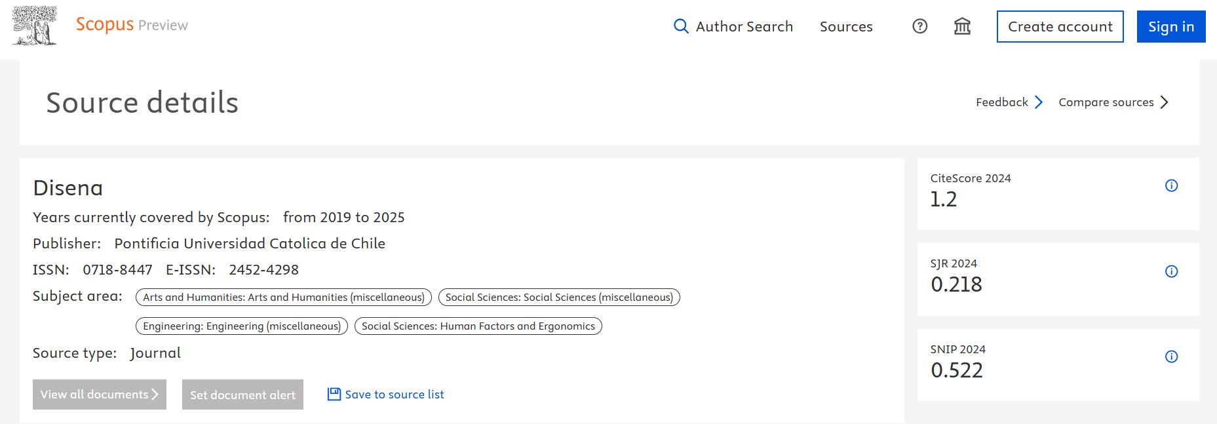
Task: Click the SJR 2024 label
Action: (954, 263)
